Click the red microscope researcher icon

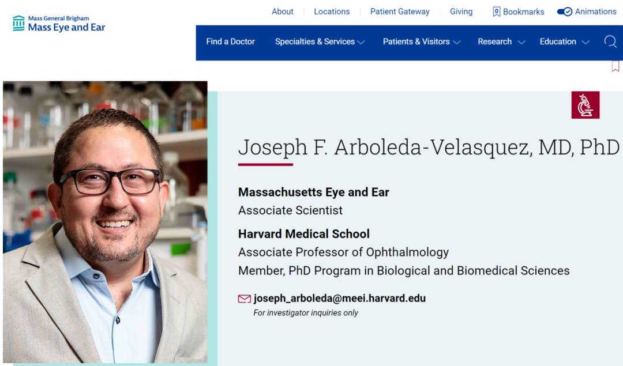[x=586, y=105]
